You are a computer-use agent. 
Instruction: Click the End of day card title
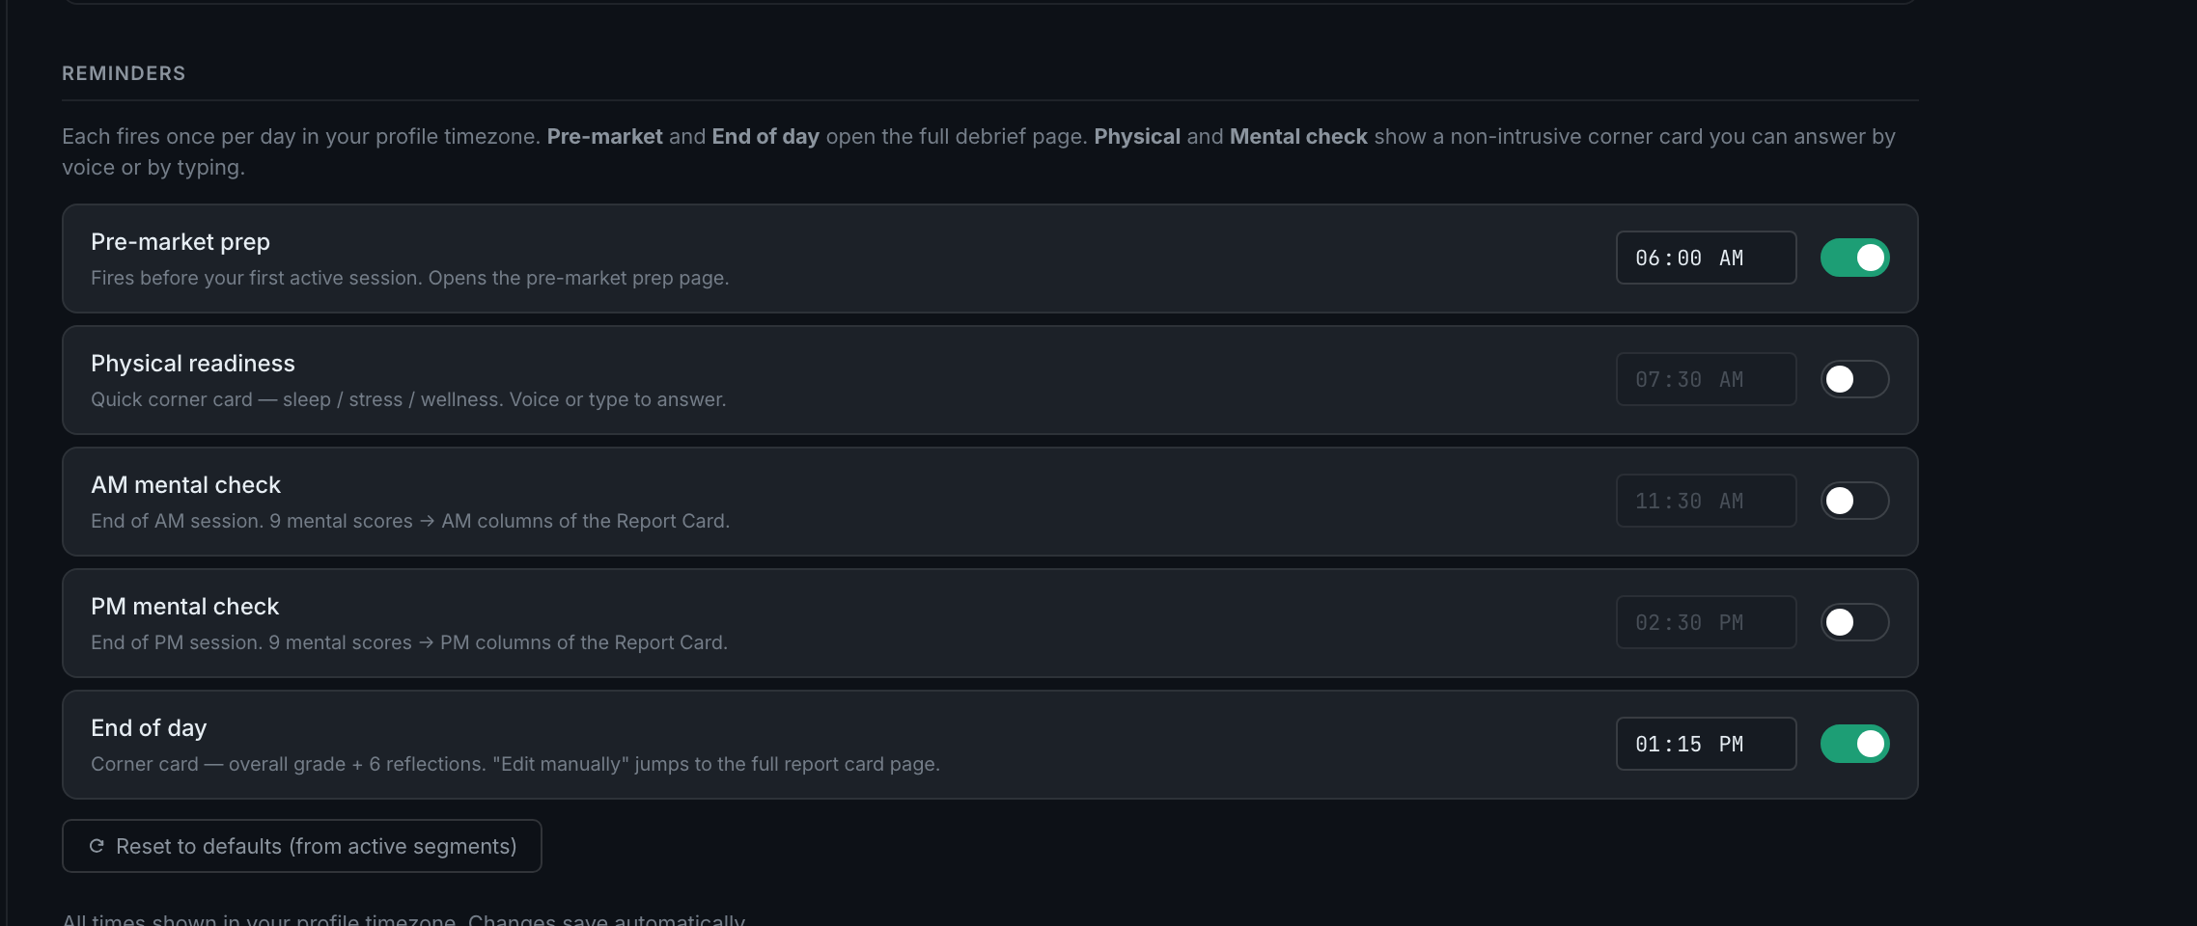pos(149,728)
